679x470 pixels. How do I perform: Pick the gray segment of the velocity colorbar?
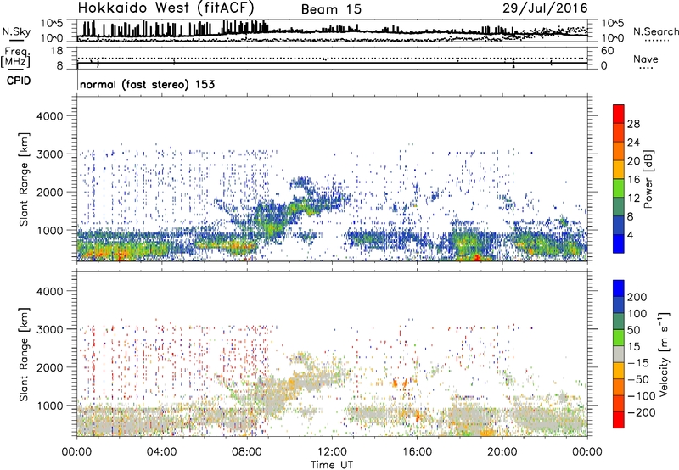tap(619, 355)
